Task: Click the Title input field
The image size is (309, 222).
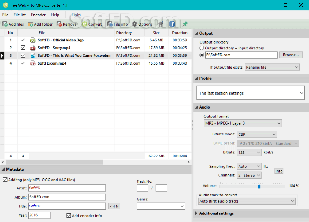Action: click(x=67, y=206)
